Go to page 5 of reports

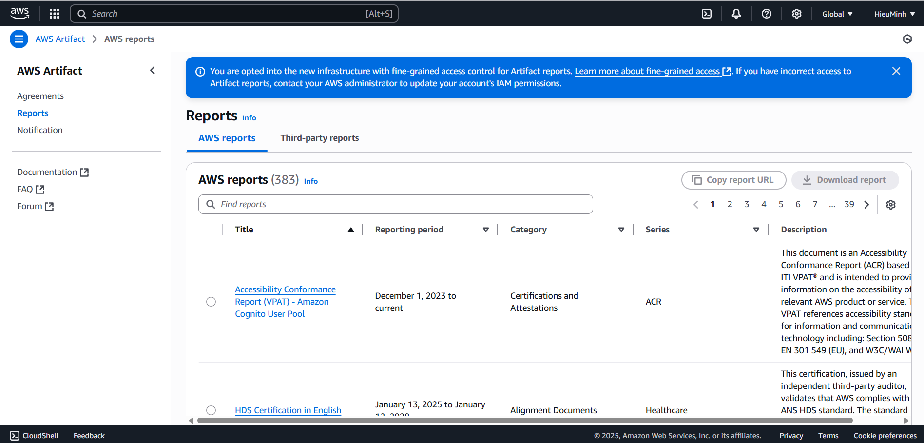click(781, 204)
